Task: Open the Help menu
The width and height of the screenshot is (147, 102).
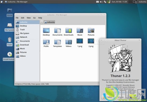Action: click(40, 18)
